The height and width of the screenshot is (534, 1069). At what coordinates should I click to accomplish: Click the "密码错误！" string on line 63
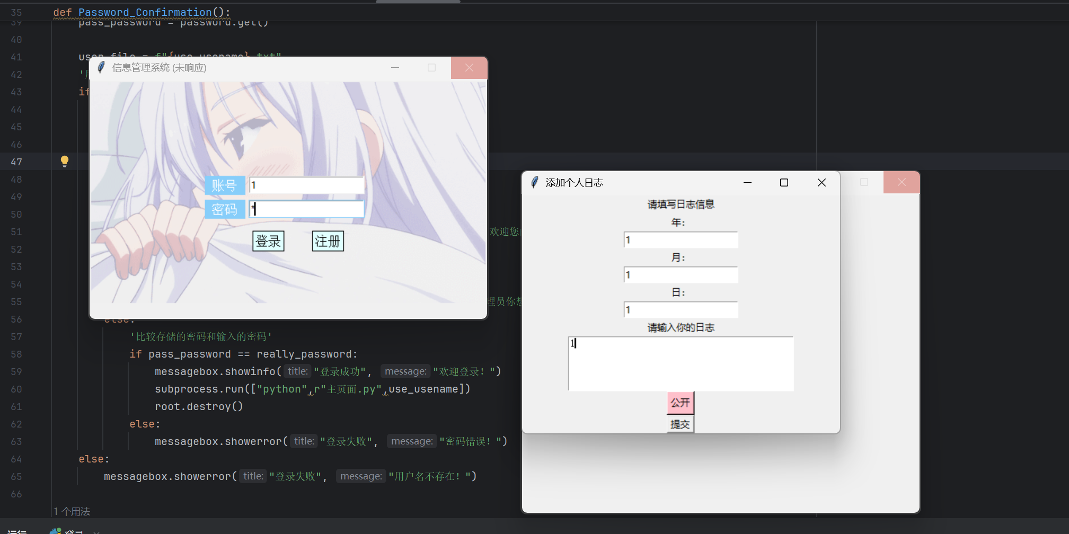471,442
